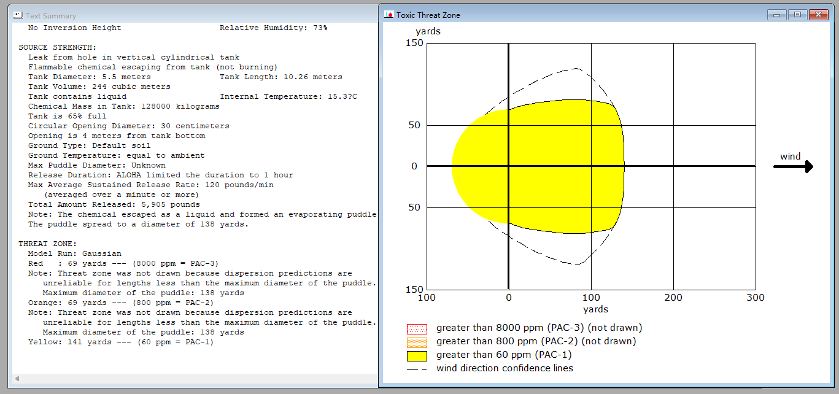Click the Text Summary title bar
Viewport: 839px width, 394px height.
tap(195, 15)
